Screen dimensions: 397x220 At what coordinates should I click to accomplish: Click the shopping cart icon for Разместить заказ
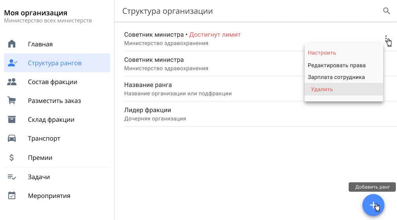point(12,101)
